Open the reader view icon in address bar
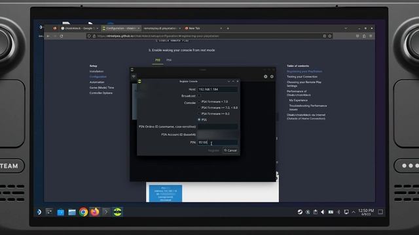The image size is (419, 235). click(x=325, y=36)
